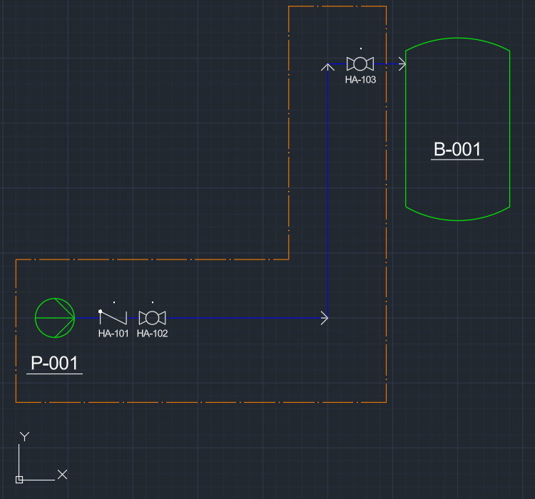Select the B-001 tag label inside tank
The height and width of the screenshot is (499, 535).
(x=457, y=150)
